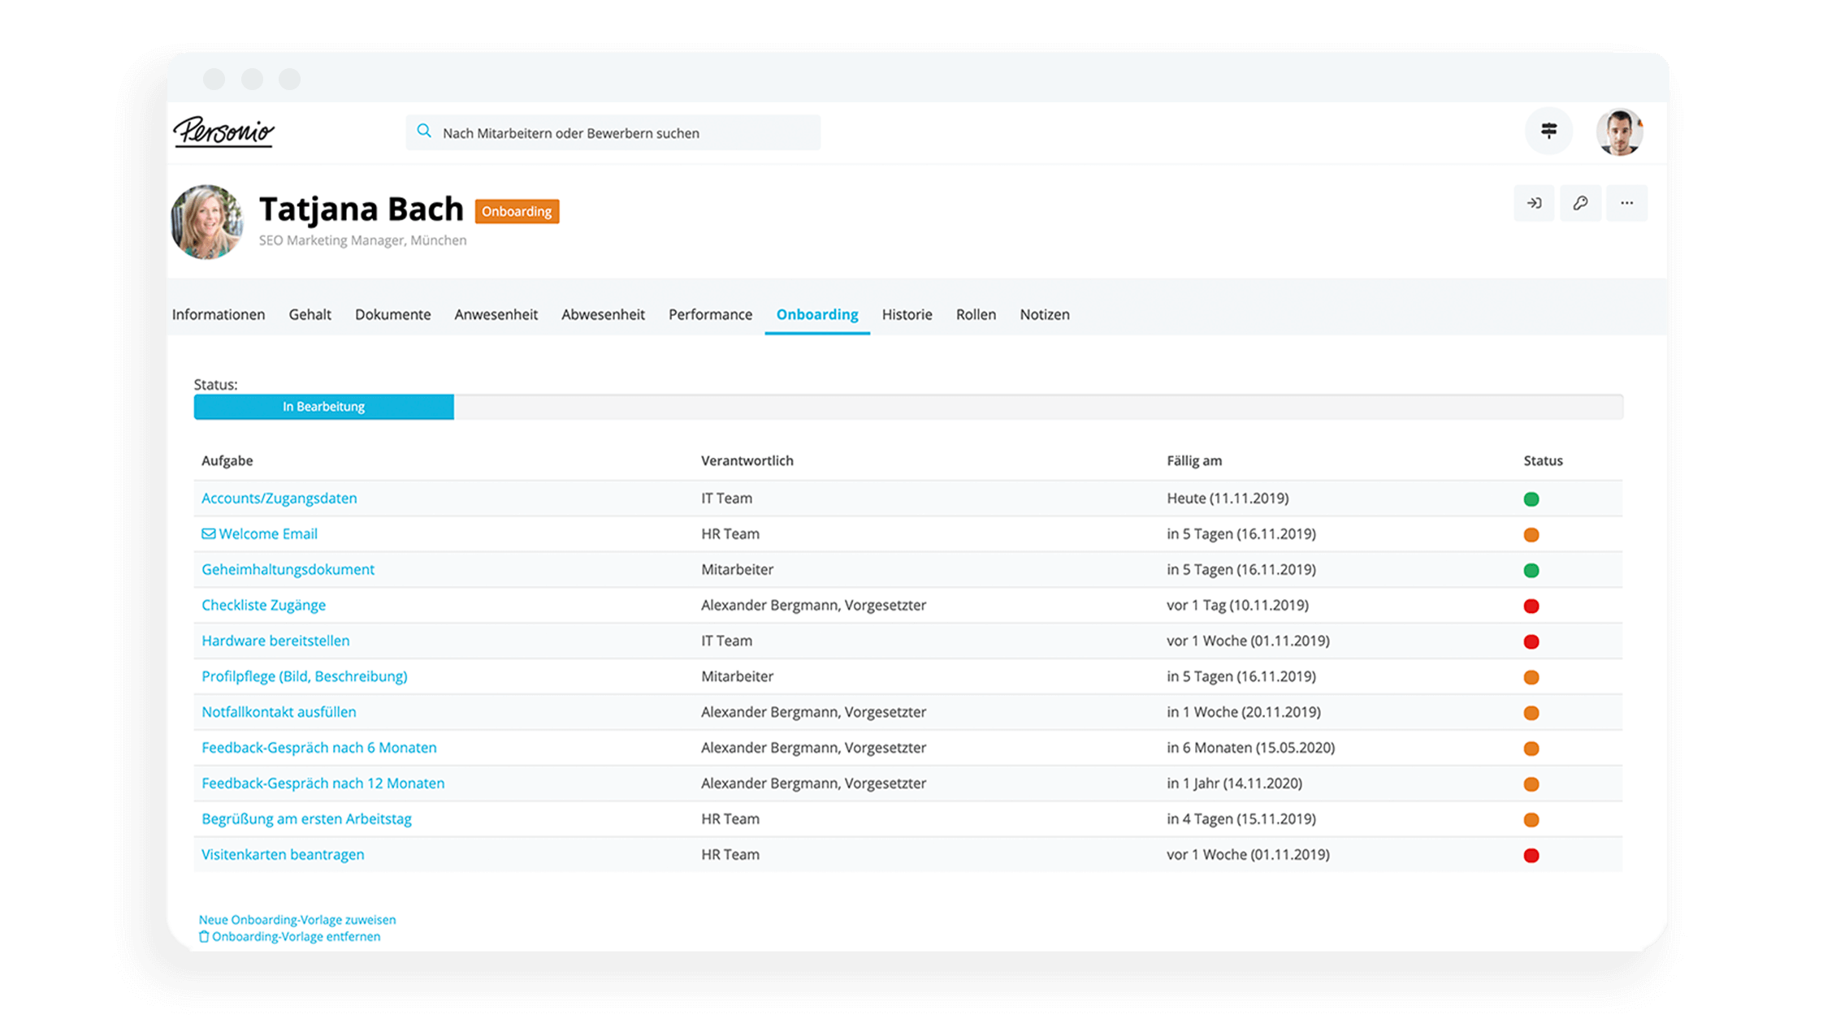The width and height of the screenshot is (1836, 1023).
Task: Click the filter/sort icon in top right
Action: [x=1548, y=131]
